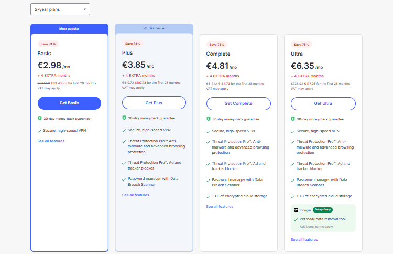The width and height of the screenshot is (393, 254).
Task: Click the Plus plan title
Action: 127,52
